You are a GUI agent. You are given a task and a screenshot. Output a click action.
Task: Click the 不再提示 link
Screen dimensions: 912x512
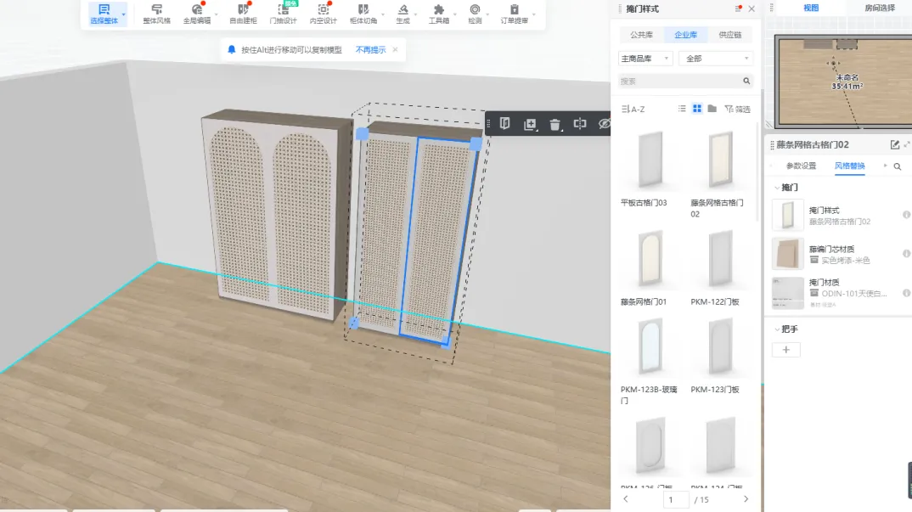coord(370,50)
